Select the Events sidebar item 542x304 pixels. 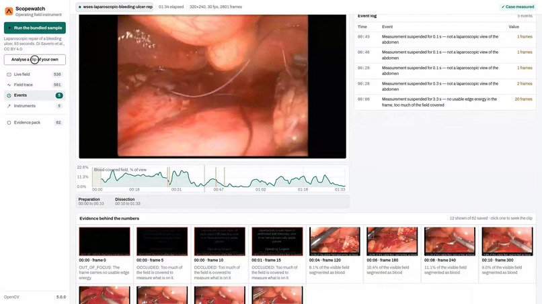tap(34, 95)
